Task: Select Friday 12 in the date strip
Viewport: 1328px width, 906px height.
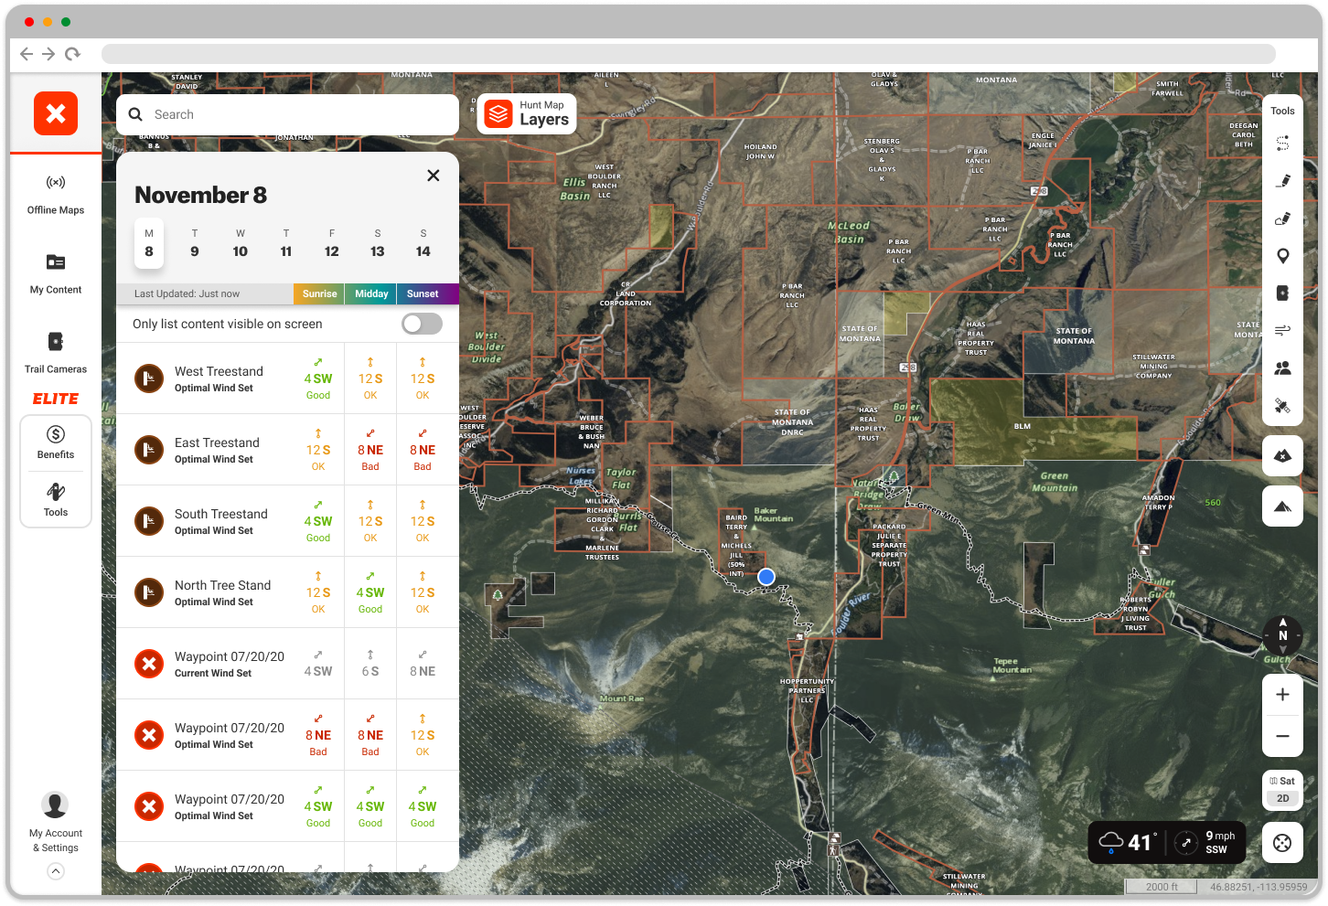Action: 332,243
